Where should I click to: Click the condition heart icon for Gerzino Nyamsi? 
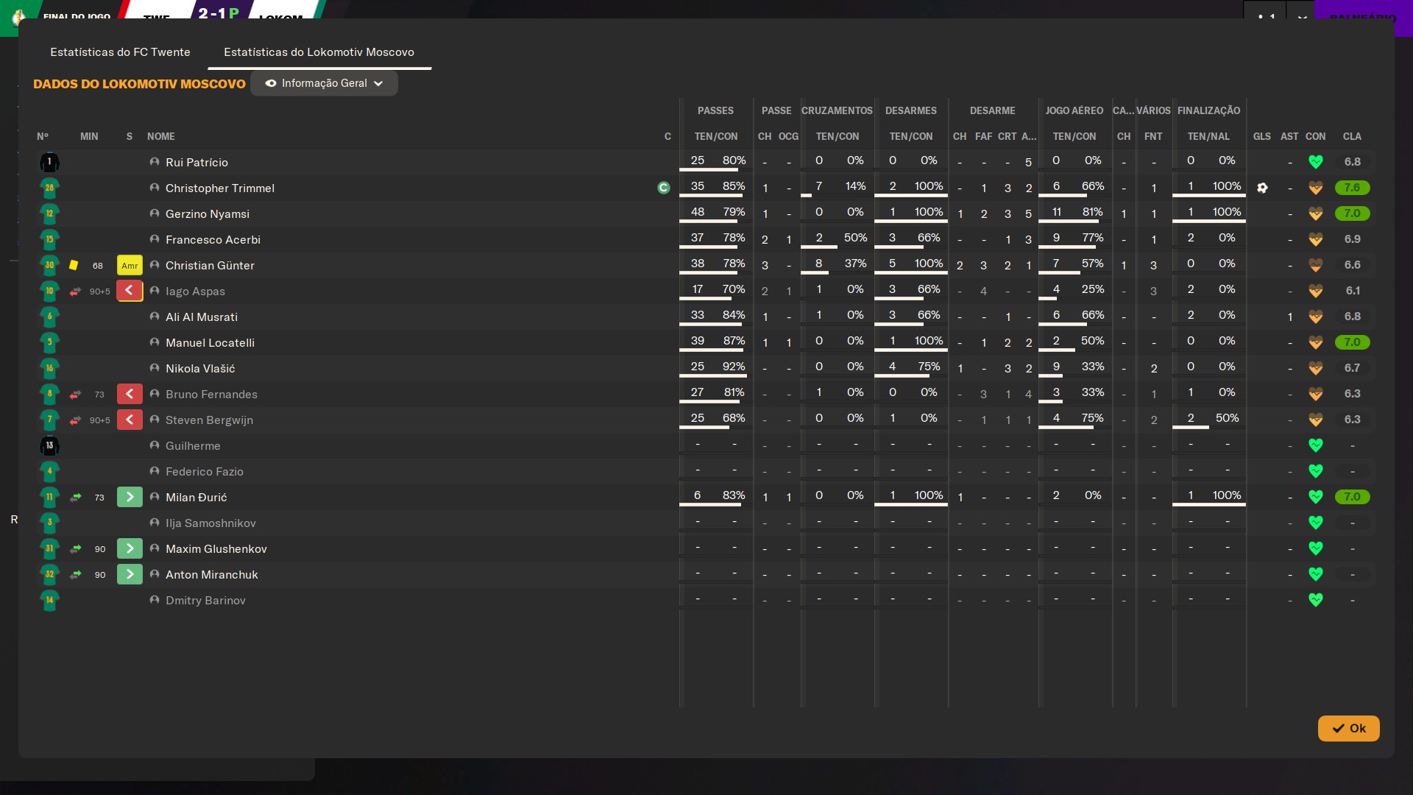point(1316,213)
